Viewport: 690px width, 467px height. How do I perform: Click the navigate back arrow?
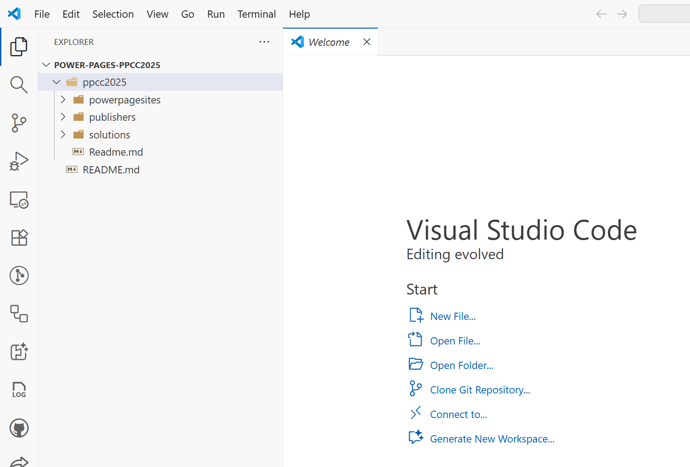pos(601,14)
